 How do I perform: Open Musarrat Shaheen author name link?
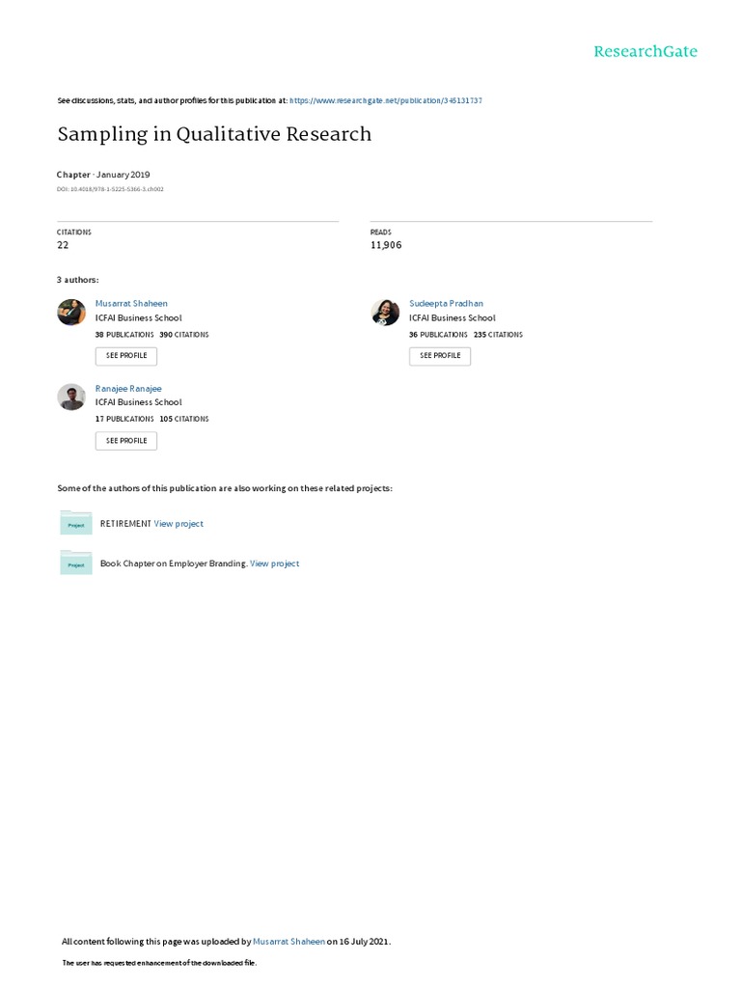pos(131,303)
